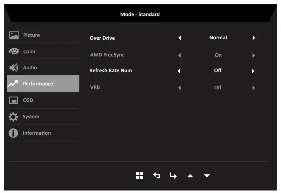The height and width of the screenshot is (193, 281).
Task: Click the back return arrow icon
Action: point(157,175)
